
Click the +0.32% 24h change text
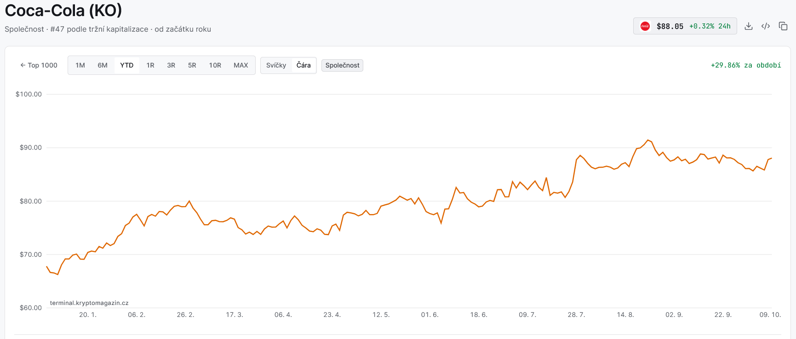710,26
